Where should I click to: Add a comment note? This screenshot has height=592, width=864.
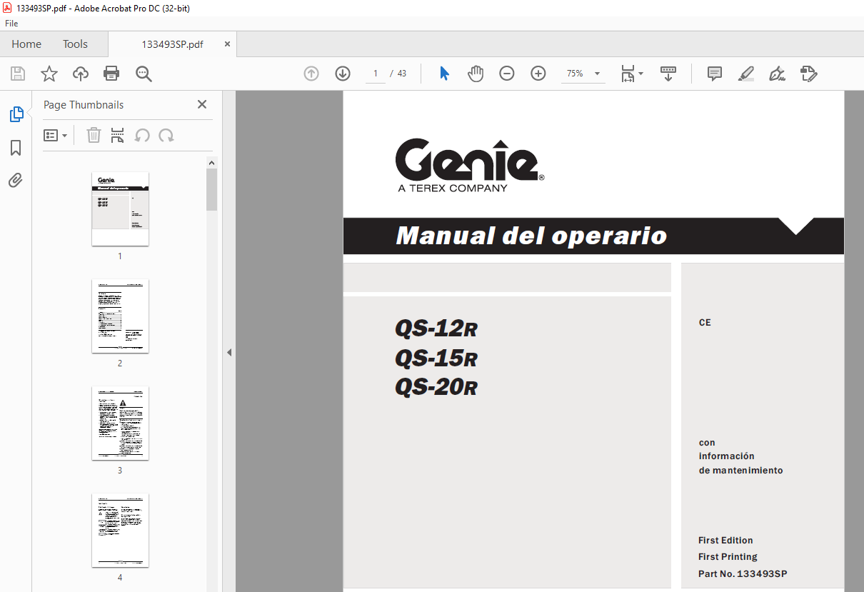coord(714,74)
